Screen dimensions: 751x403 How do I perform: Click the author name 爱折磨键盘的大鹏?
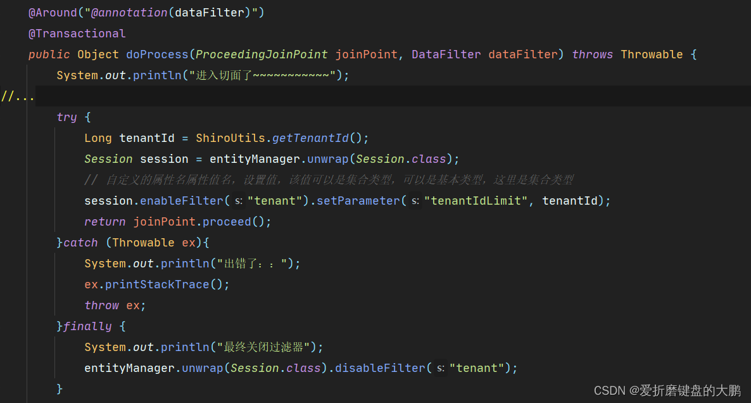pyautogui.click(x=690, y=390)
